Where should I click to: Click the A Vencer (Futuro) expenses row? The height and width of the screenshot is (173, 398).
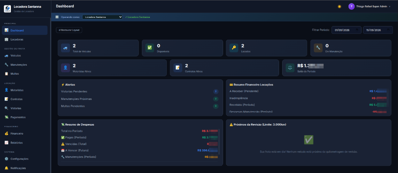click(x=140, y=150)
